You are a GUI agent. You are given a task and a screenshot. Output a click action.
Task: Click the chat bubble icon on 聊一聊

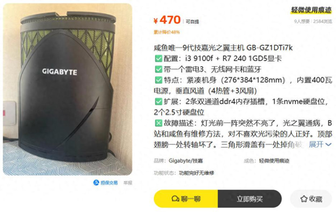point(175,199)
